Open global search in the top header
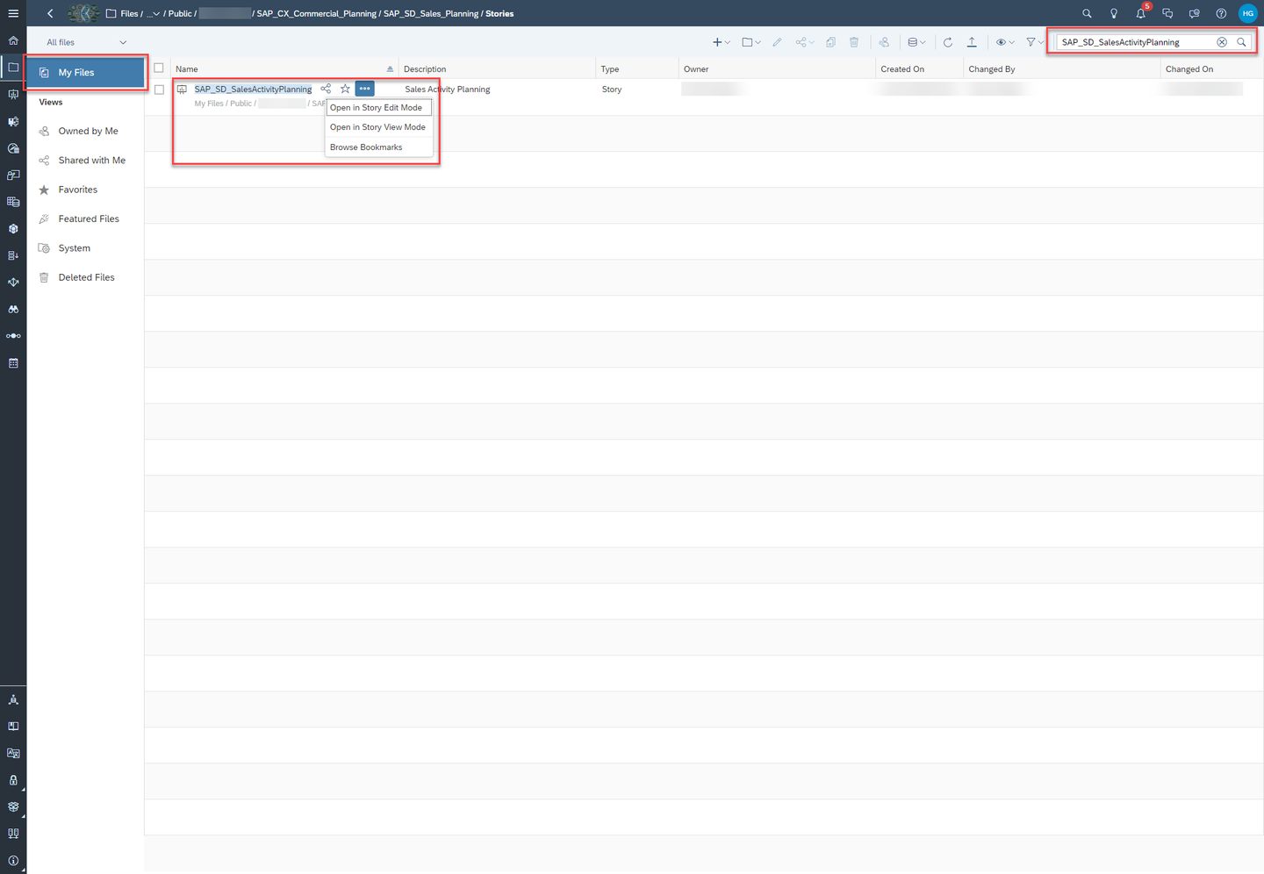Image resolution: width=1264 pixels, height=874 pixels. tap(1087, 13)
